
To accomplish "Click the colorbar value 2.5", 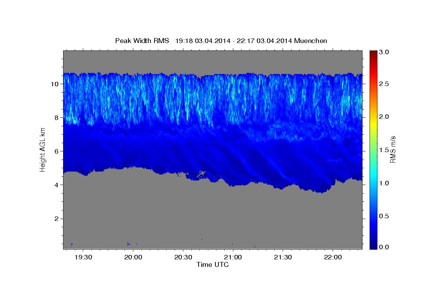I will coord(384,84).
